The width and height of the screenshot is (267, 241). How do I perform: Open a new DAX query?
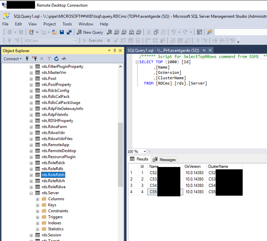[139, 32]
